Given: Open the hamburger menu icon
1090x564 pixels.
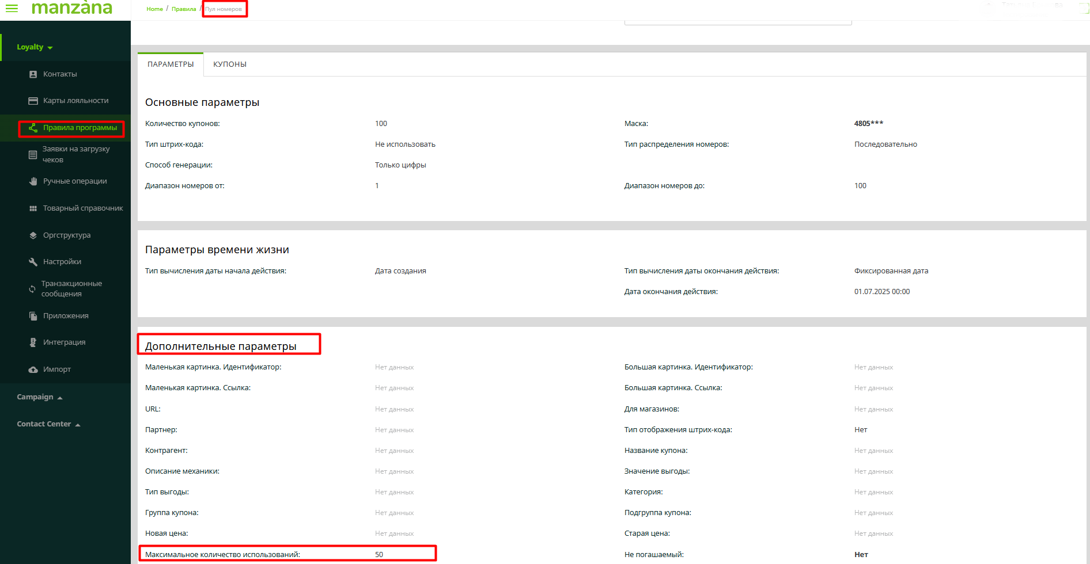Looking at the screenshot, I should 12,8.
